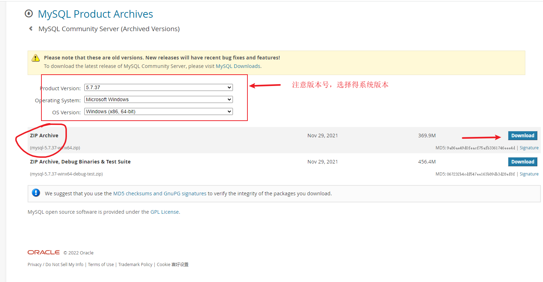Open the Privacy / Do Not Sell My Info link
This screenshot has width=543, height=282.
(56, 265)
